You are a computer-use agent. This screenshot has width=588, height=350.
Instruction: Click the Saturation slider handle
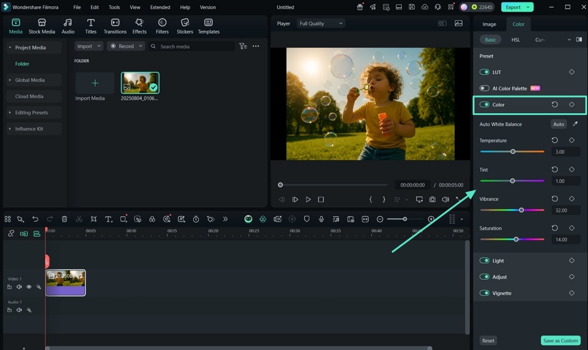516,240
